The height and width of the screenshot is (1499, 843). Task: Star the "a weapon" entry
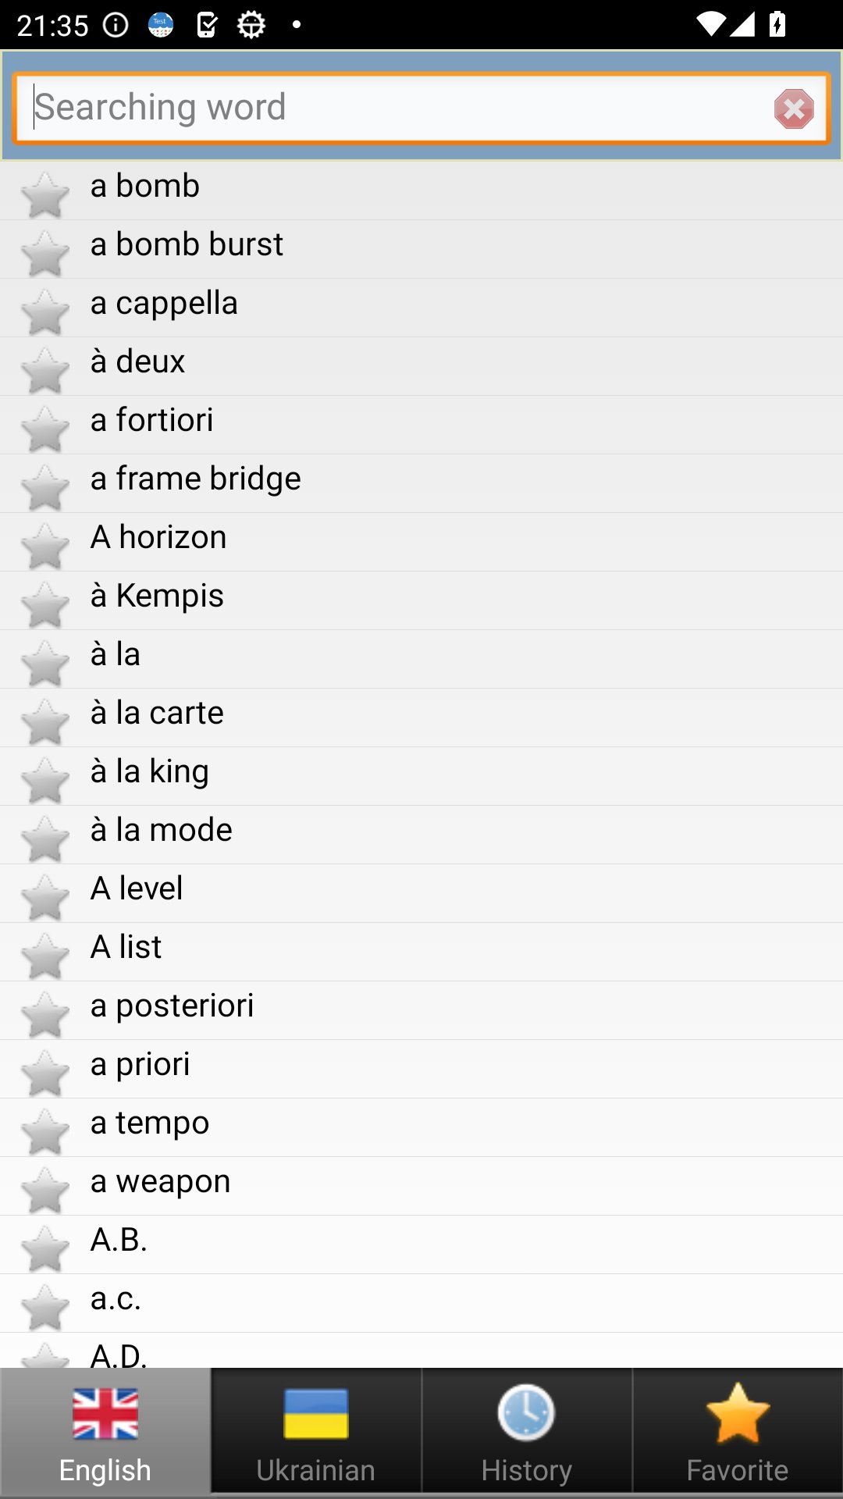click(x=45, y=1190)
